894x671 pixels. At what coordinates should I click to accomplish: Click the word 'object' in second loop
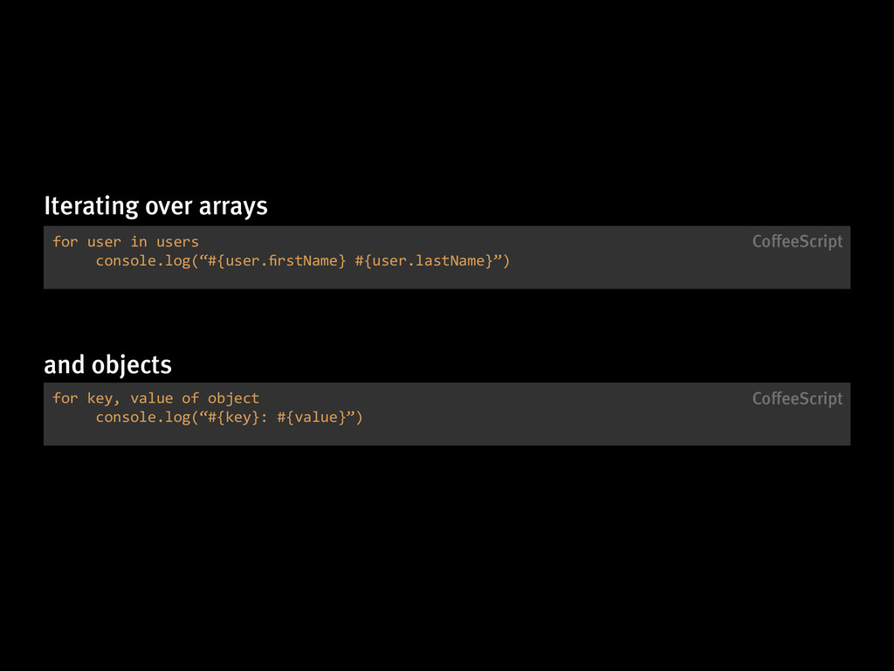[233, 398]
